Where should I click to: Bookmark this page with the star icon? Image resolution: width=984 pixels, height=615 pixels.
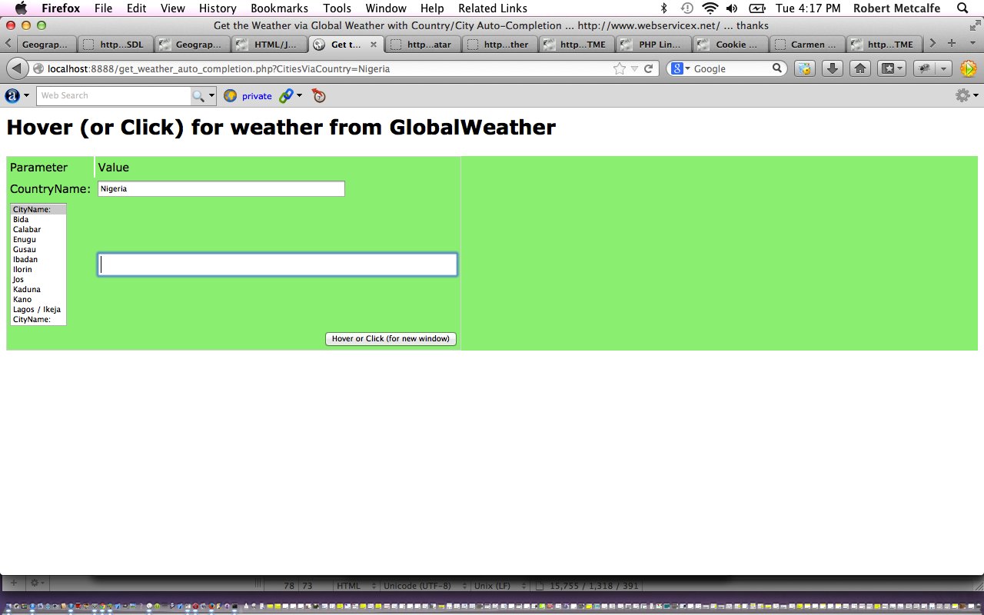coord(620,68)
